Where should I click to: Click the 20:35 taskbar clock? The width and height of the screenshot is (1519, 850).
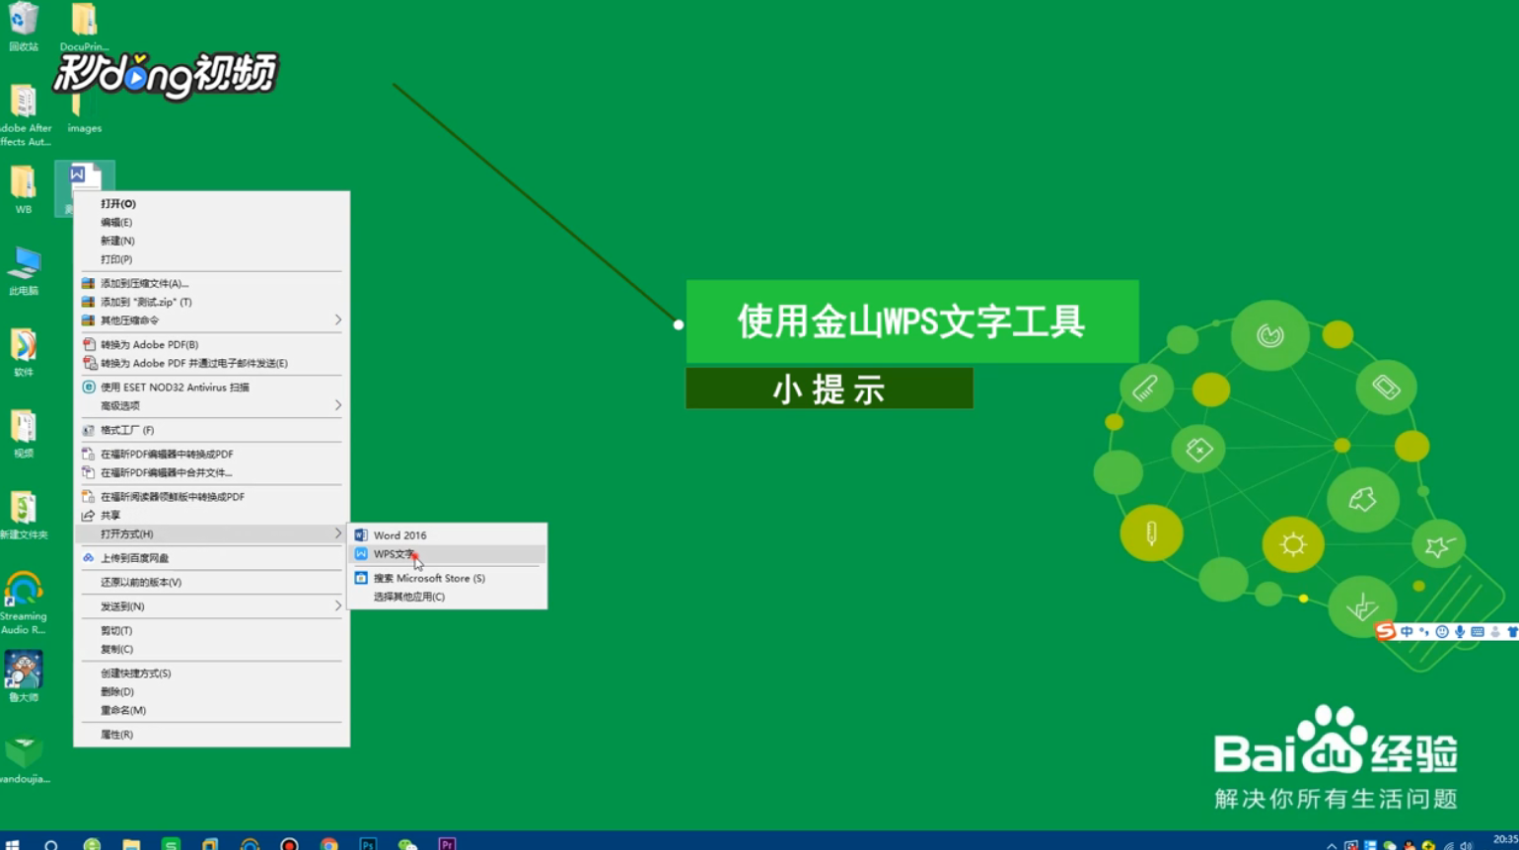(1505, 841)
